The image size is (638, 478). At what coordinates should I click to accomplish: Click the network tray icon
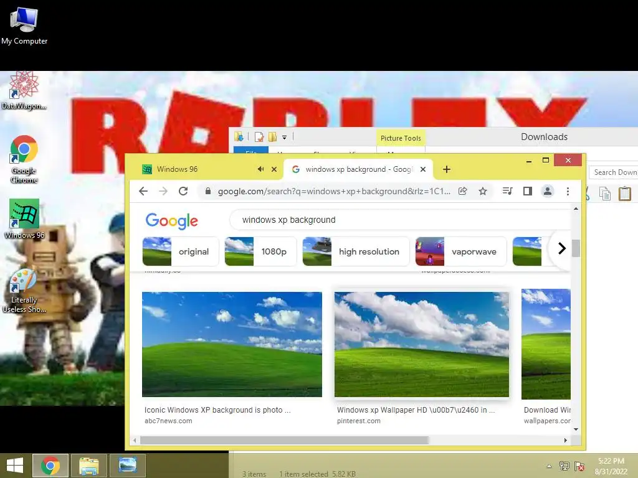pyautogui.click(x=564, y=466)
